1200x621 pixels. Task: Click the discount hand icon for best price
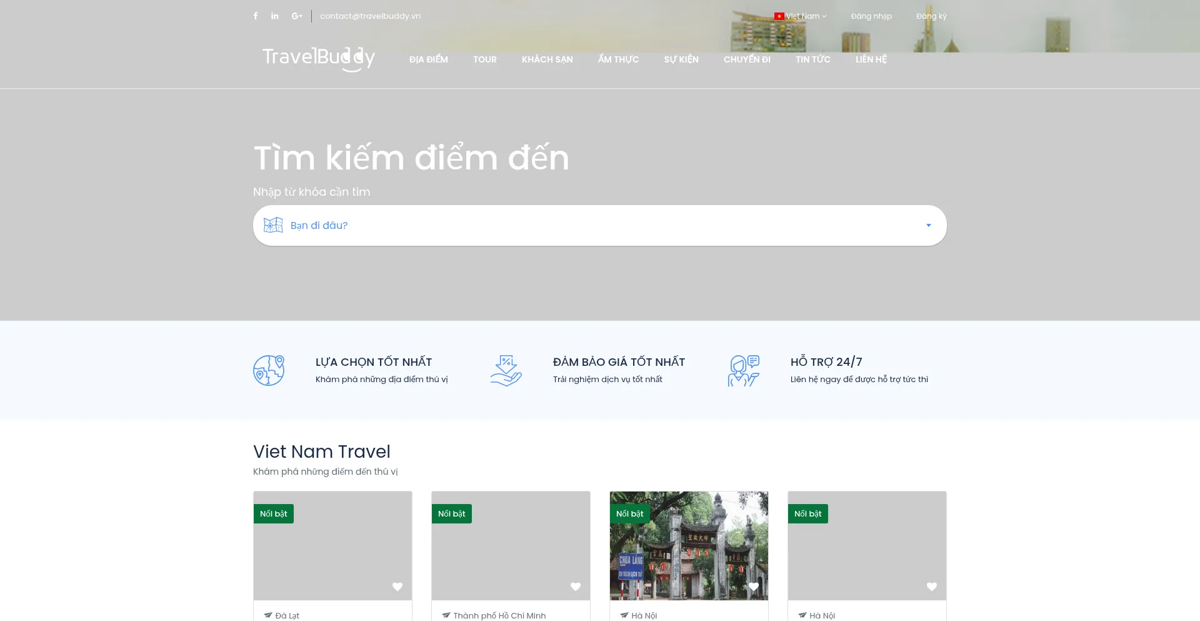(506, 370)
